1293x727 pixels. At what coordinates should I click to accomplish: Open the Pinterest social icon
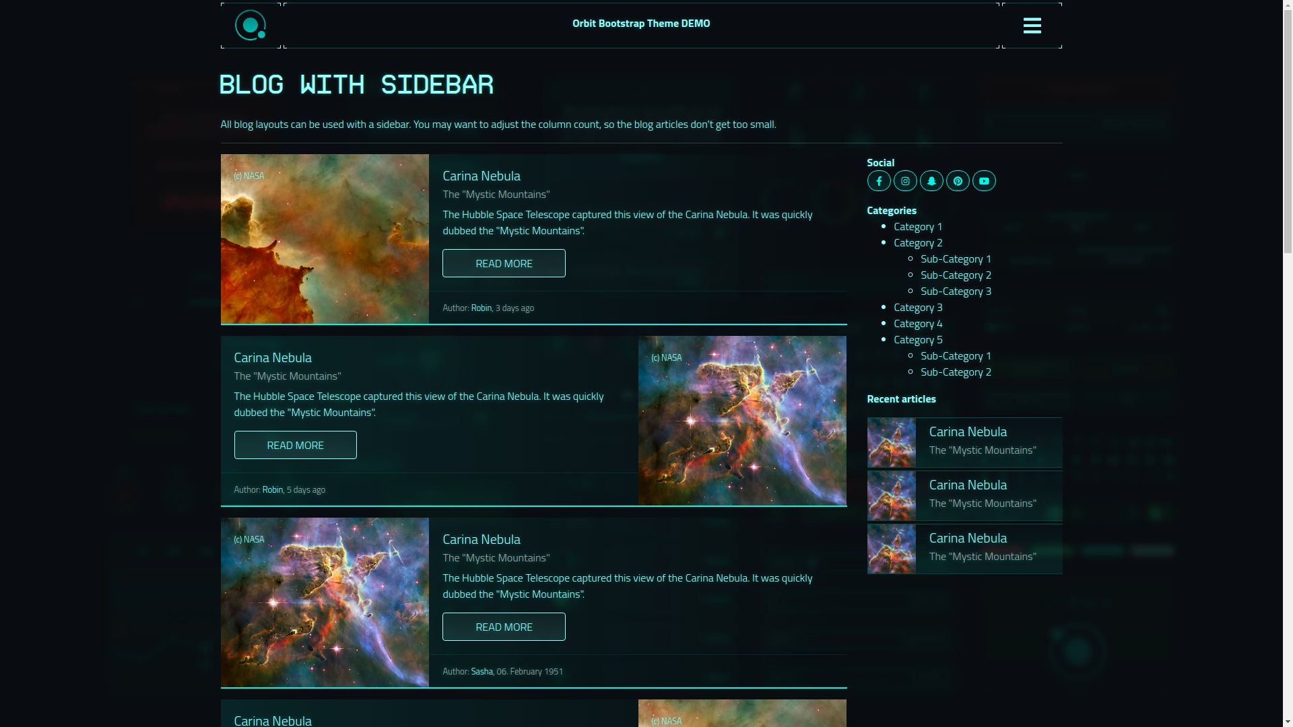958,181
